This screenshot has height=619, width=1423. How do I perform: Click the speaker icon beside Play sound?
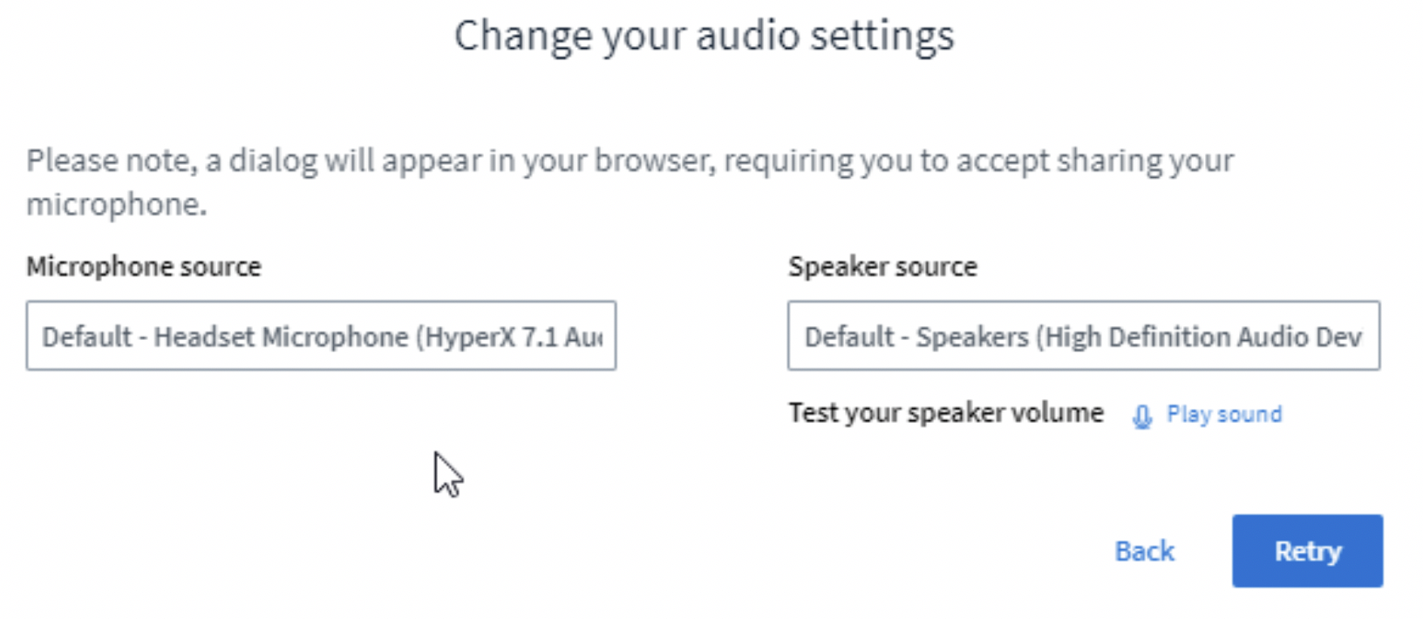coord(1141,416)
